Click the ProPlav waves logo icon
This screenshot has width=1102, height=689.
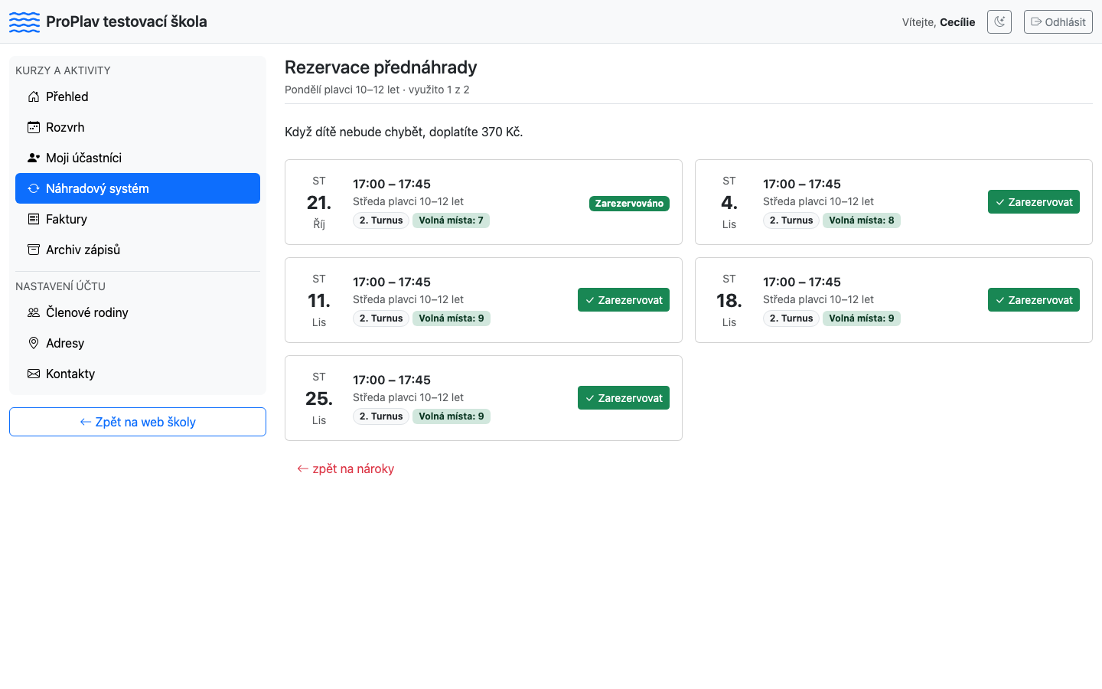pos(24,22)
